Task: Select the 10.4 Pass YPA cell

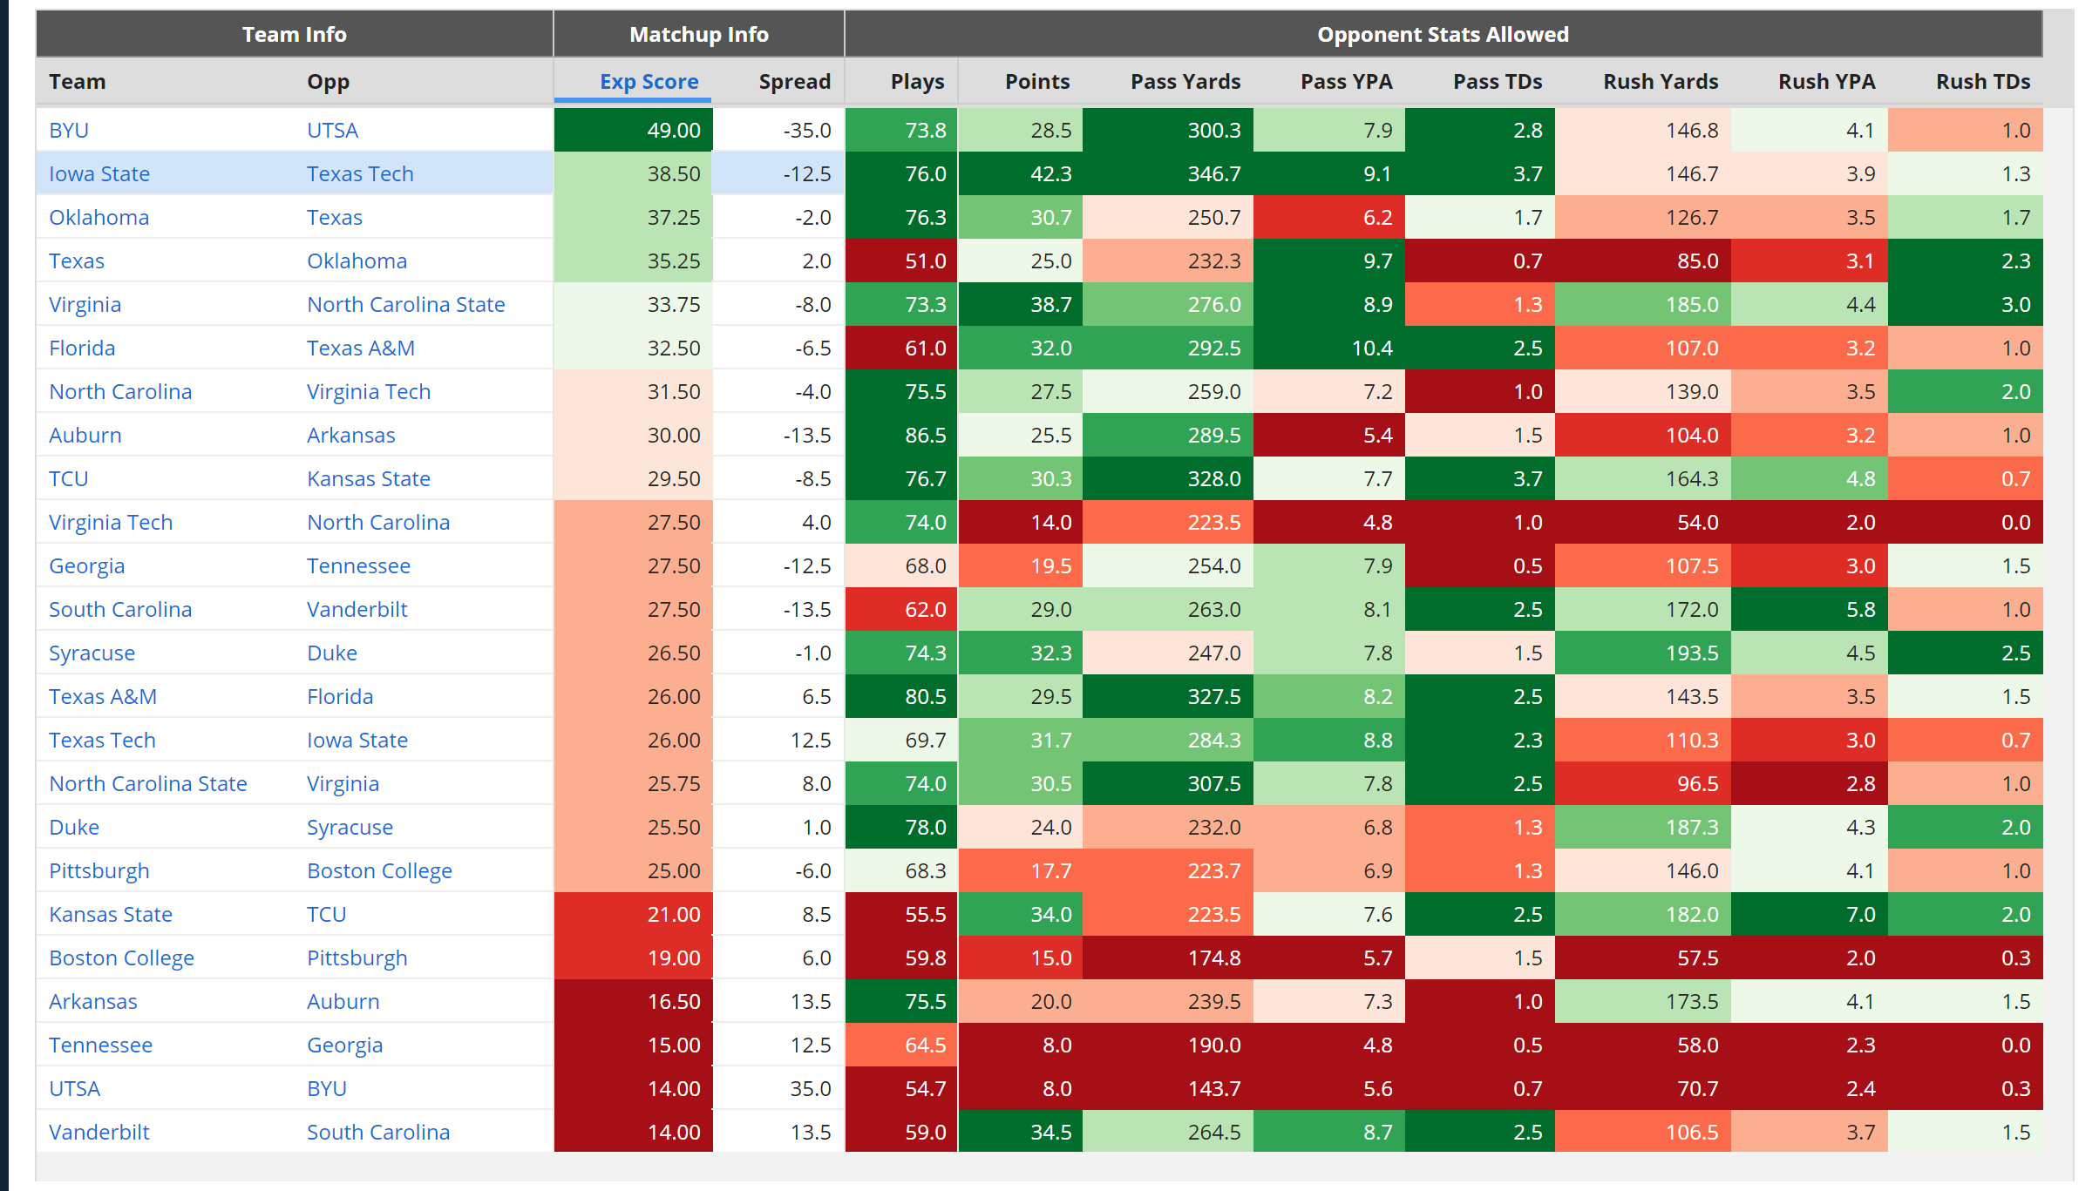Action: 1329,348
